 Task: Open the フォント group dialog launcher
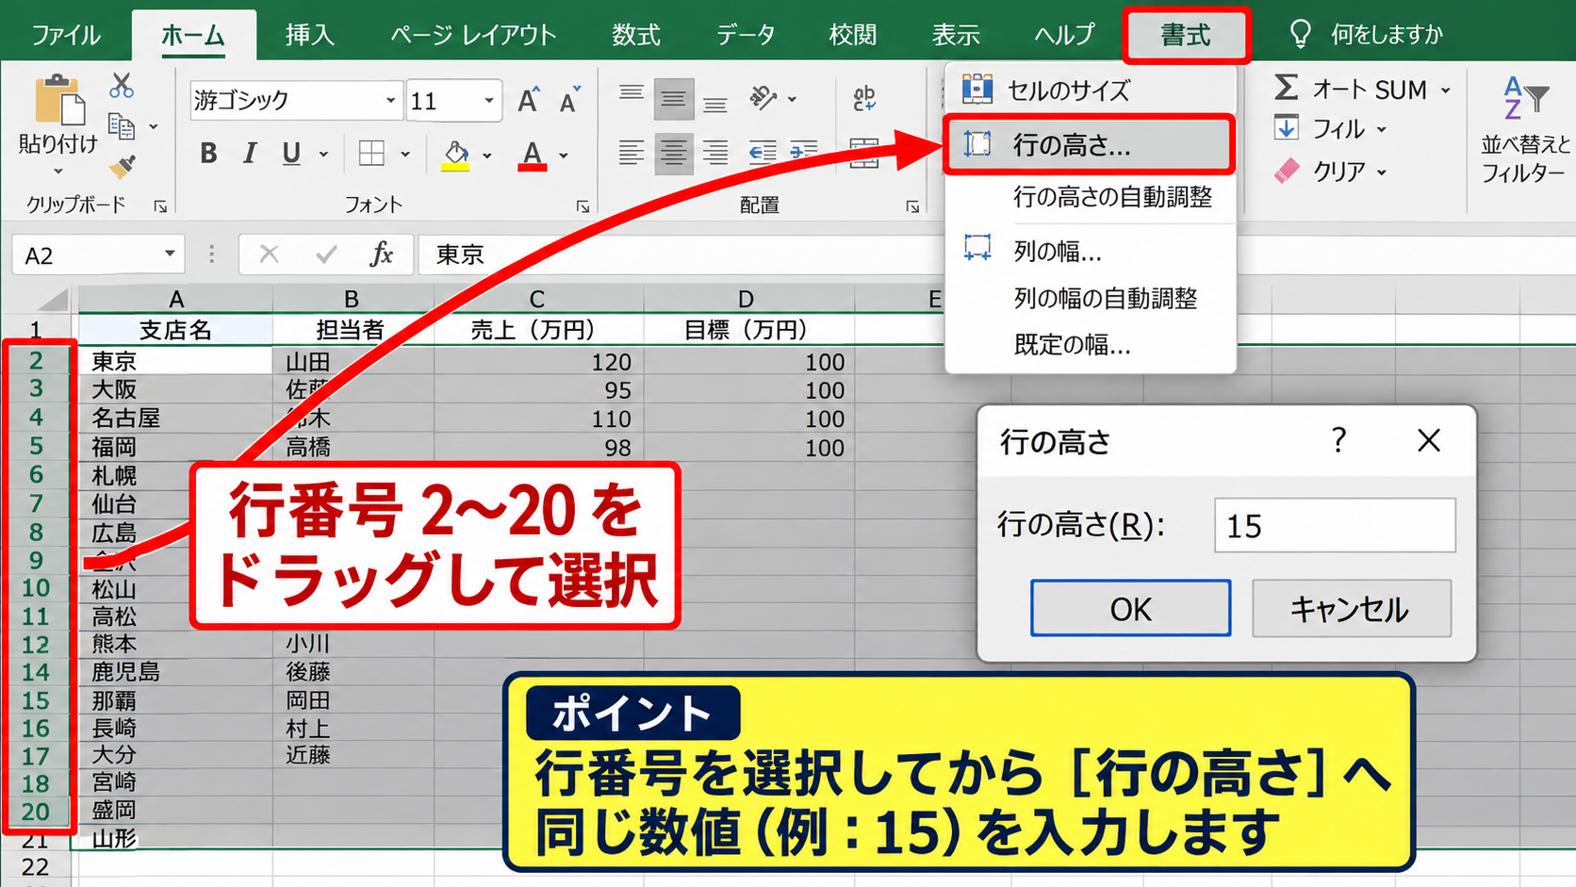(583, 205)
